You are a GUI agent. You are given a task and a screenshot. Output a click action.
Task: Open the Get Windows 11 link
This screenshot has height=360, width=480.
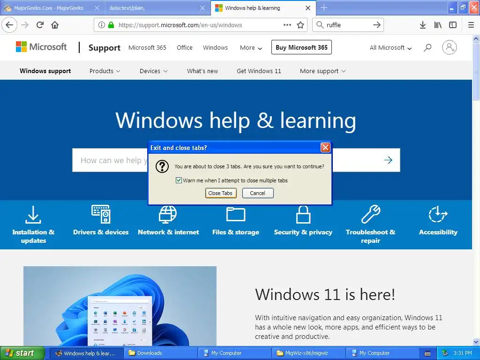coord(259,71)
